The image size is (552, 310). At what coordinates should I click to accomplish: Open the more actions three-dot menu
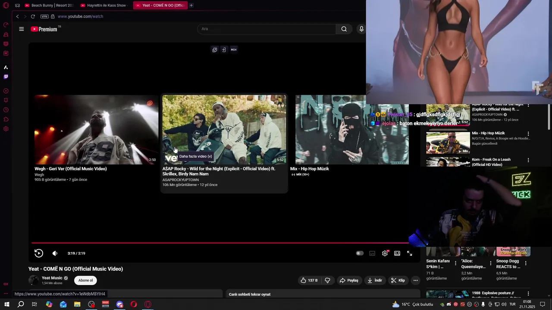(x=415, y=280)
